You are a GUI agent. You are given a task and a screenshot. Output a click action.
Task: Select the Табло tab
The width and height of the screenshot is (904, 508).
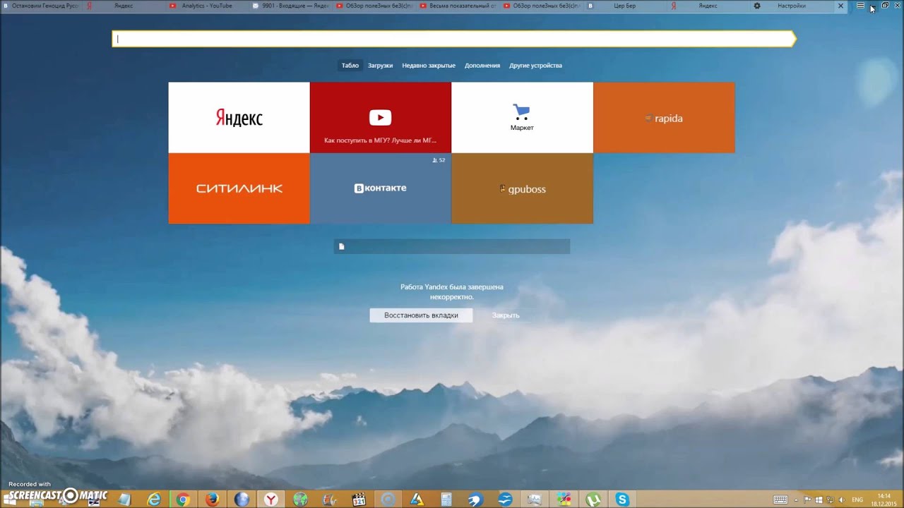click(x=350, y=66)
